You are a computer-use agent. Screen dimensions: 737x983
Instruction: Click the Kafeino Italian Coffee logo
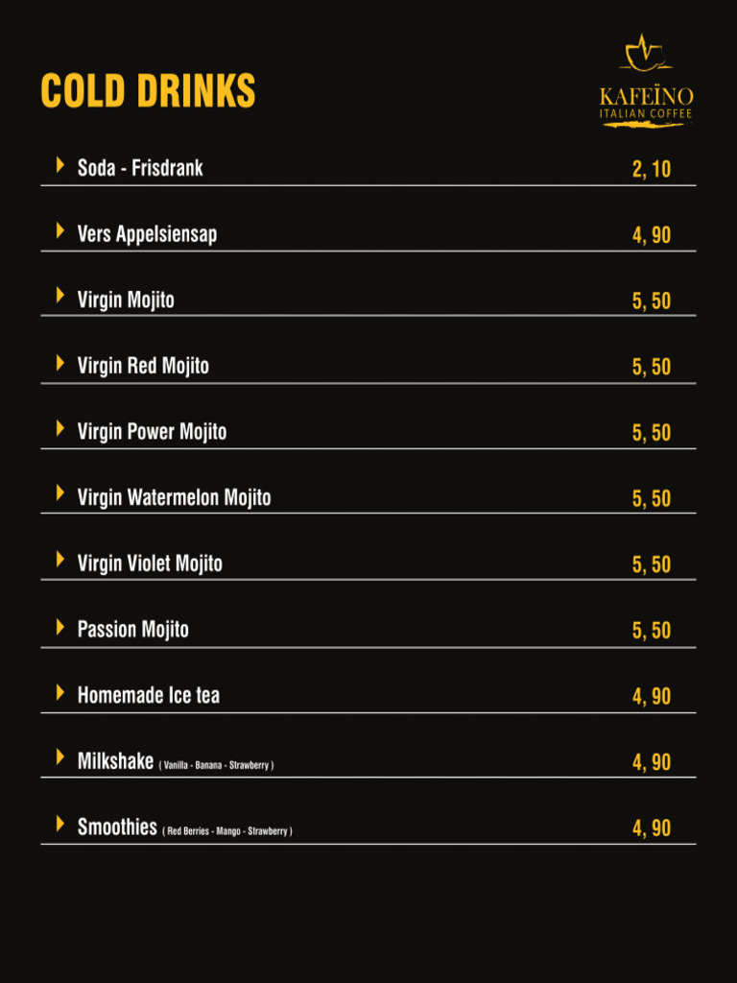click(646, 81)
